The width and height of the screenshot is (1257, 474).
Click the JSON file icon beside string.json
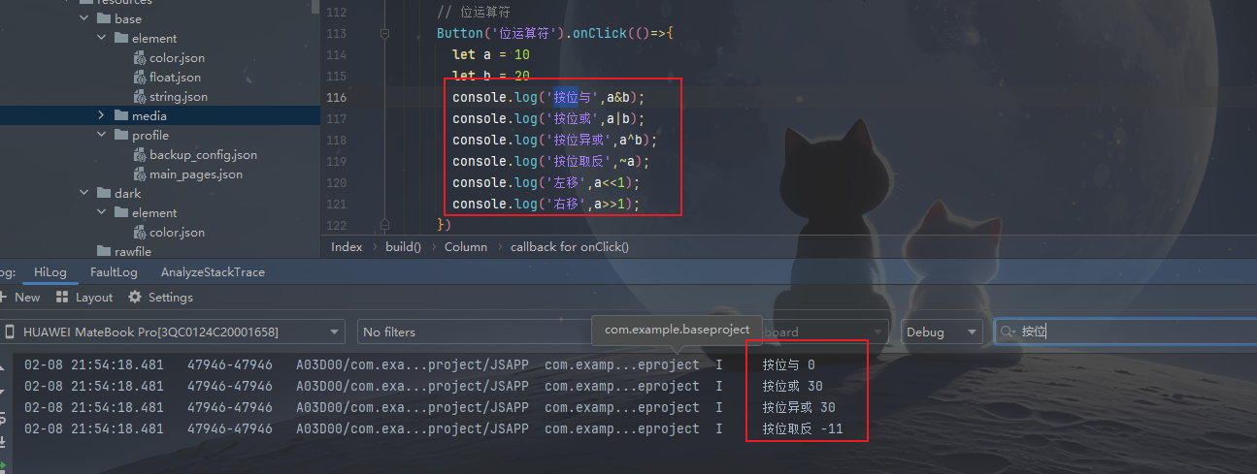click(140, 97)
